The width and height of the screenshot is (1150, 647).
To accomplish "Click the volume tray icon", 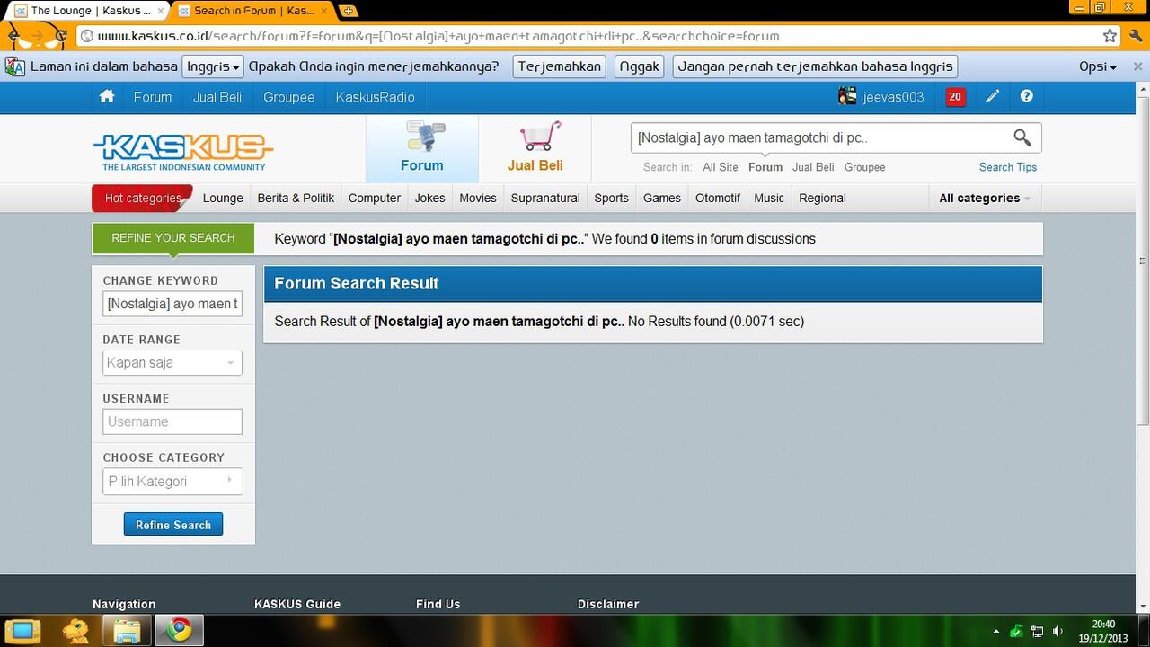I will (x=1058, y=631).
